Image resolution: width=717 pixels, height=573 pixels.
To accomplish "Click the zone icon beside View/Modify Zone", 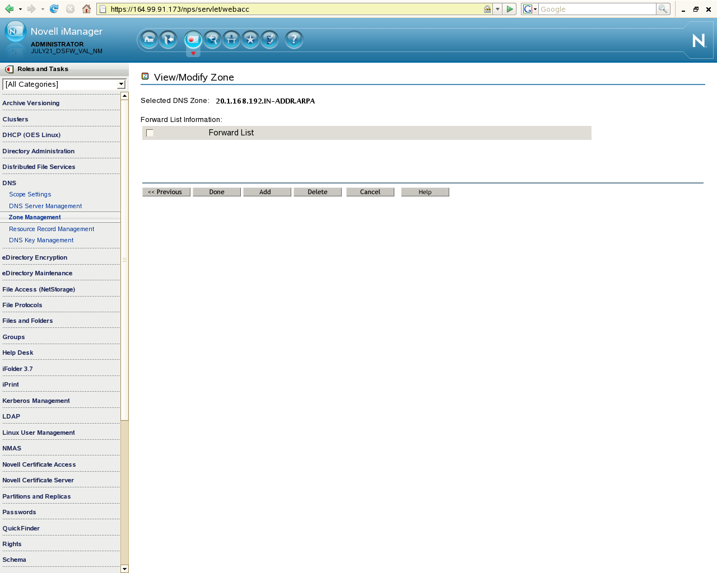I will (145, 76).
